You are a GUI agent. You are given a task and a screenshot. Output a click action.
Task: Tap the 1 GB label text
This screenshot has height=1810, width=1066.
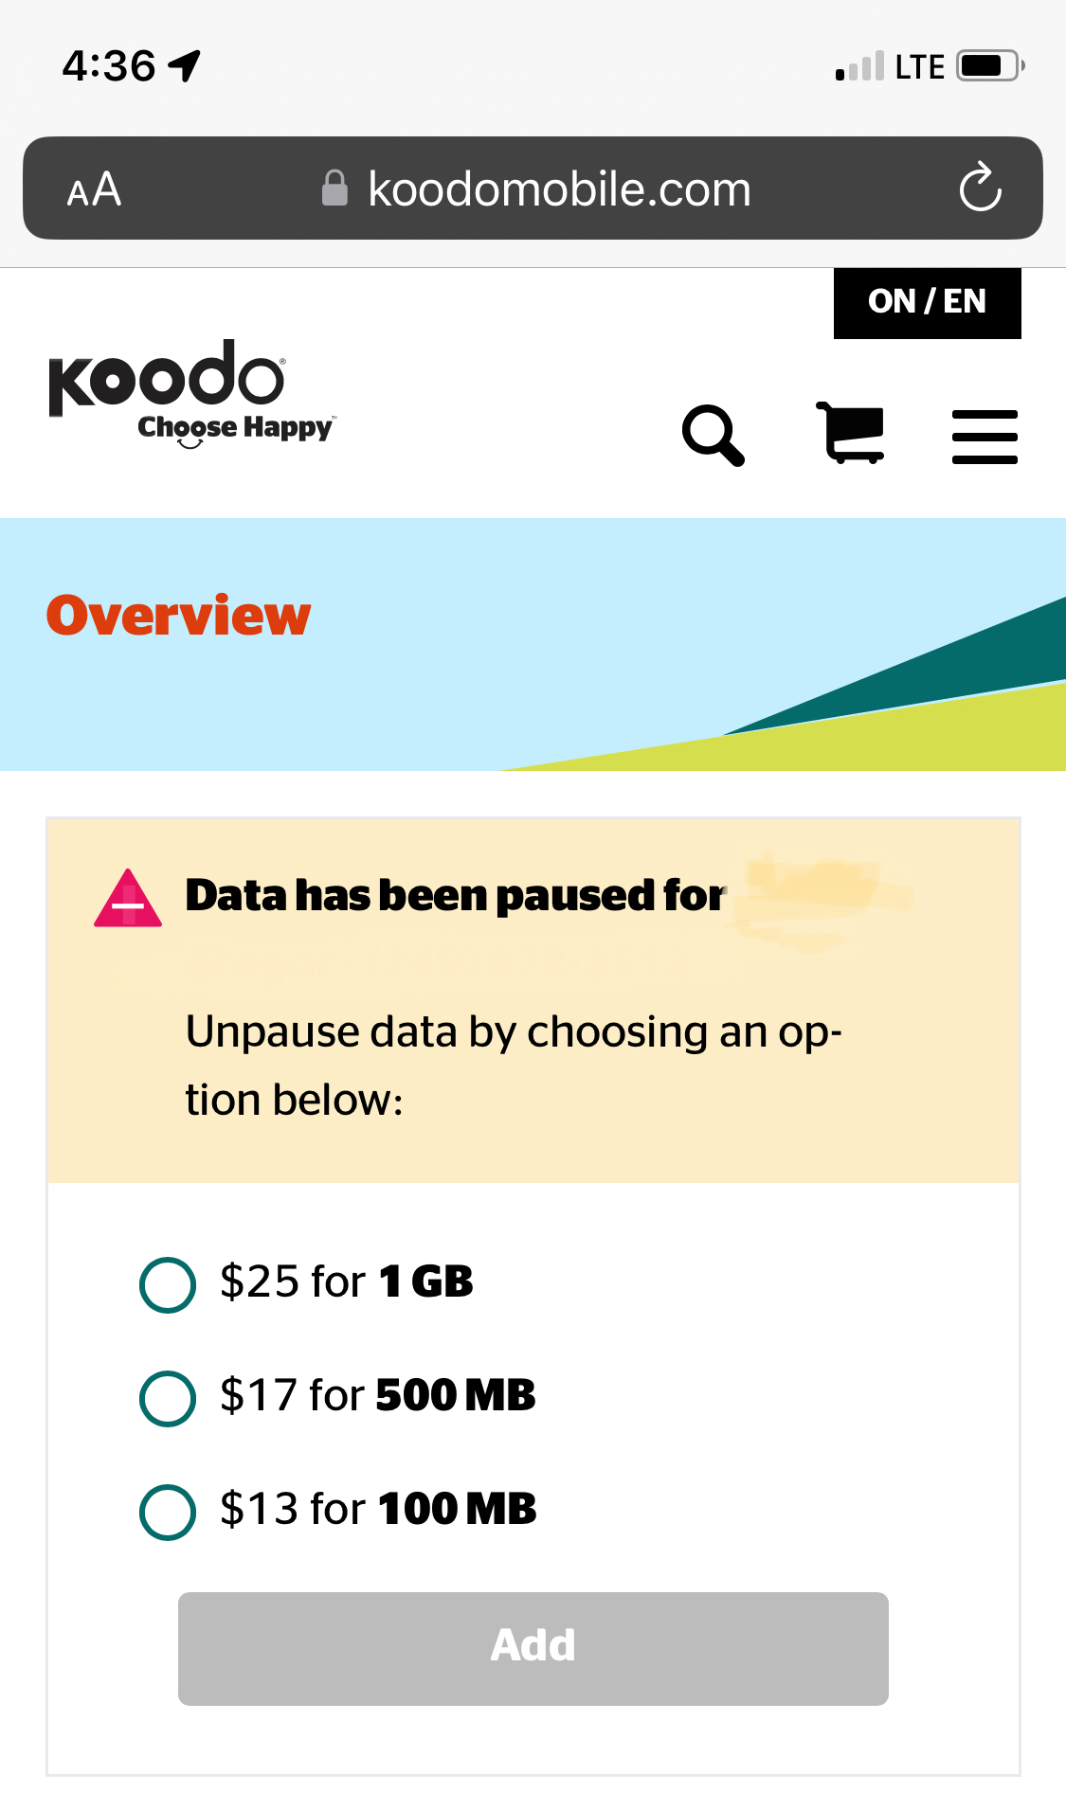425,1281
